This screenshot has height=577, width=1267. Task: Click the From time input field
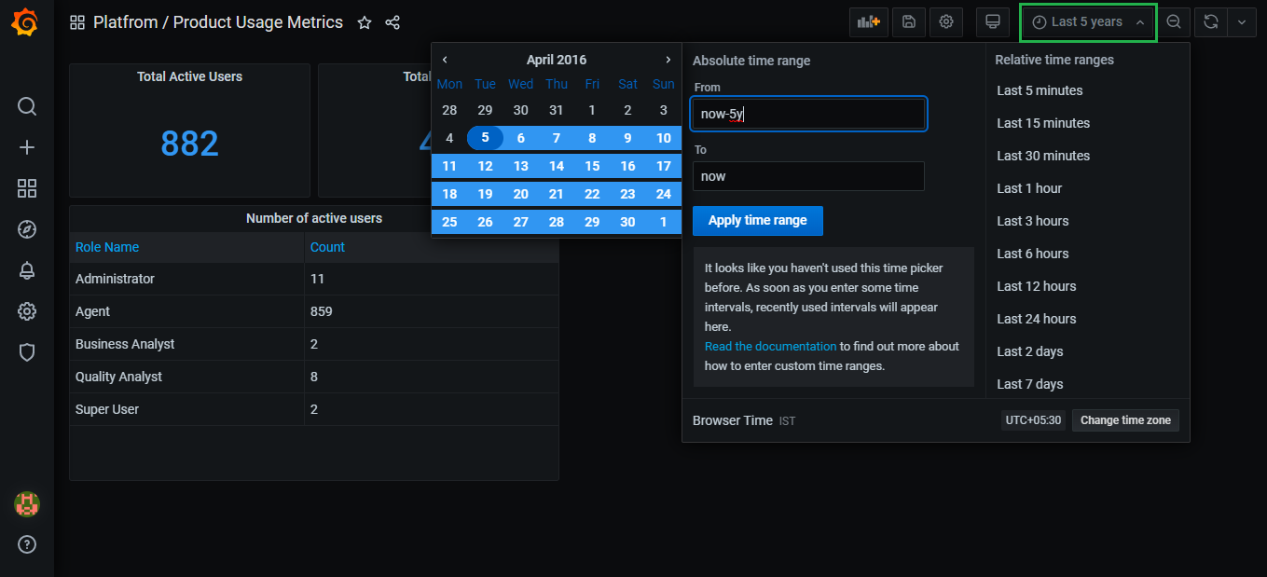[808, 114]
